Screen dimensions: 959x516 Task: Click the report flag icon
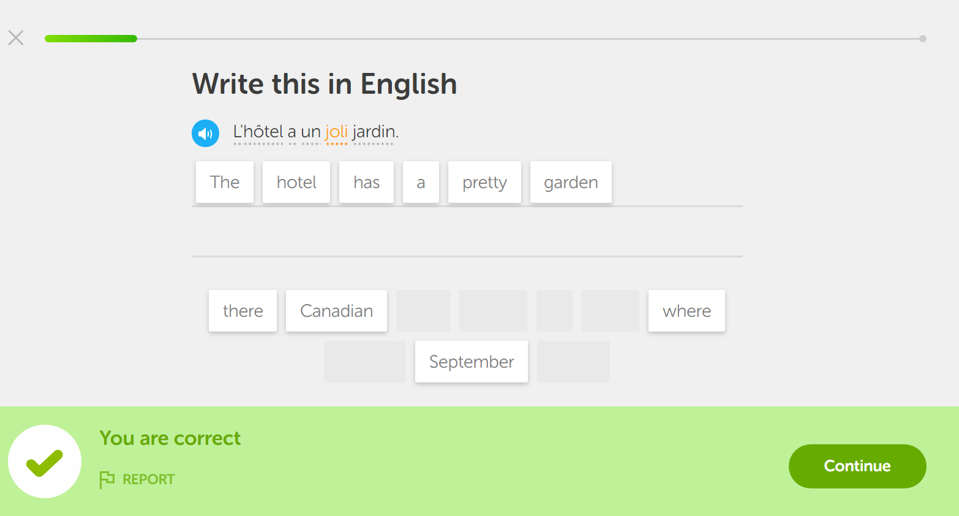click(x=107, y=479)
